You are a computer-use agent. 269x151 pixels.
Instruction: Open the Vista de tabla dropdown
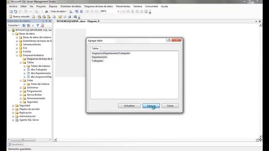[58, 11]
